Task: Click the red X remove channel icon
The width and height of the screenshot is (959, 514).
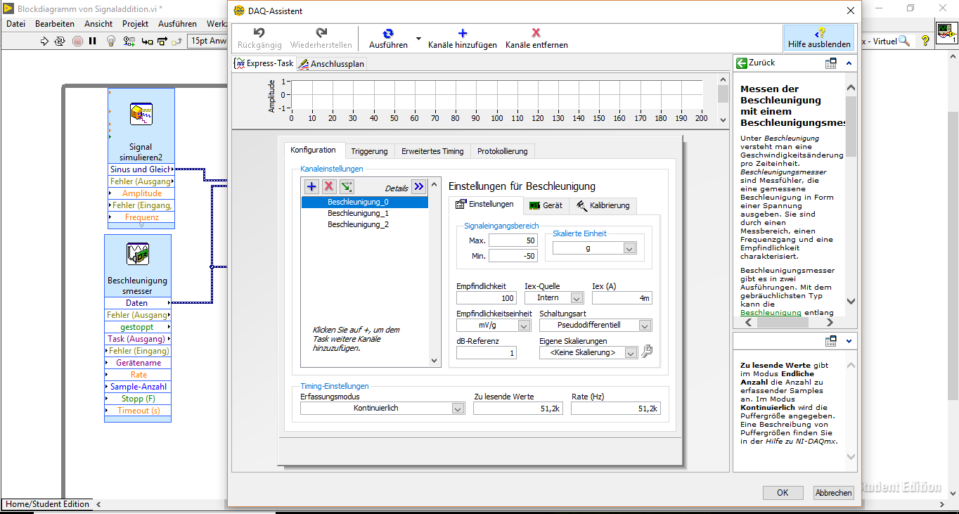Action: pyautogui.click(x=328, y=186)
